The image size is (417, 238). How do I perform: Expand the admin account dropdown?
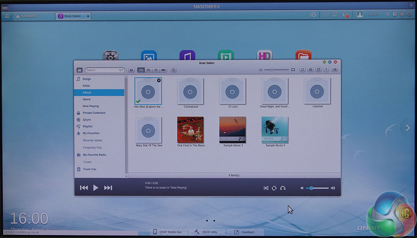(x=381, y=14)
